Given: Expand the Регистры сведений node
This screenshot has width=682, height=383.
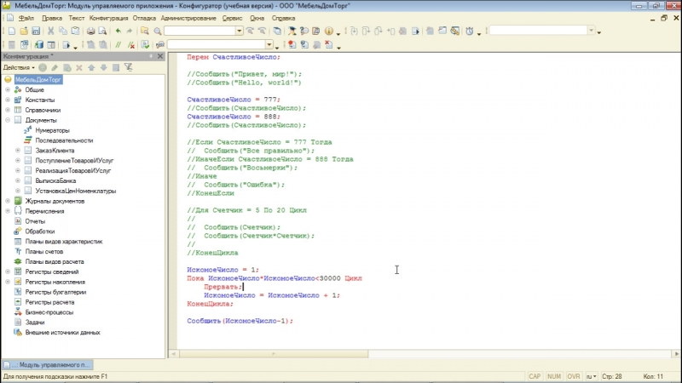Looking at the screenshot, I should [8, 272].
